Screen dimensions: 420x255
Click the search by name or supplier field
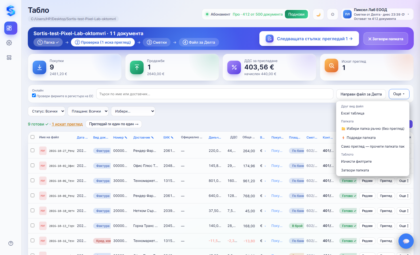tap(215, 94)
